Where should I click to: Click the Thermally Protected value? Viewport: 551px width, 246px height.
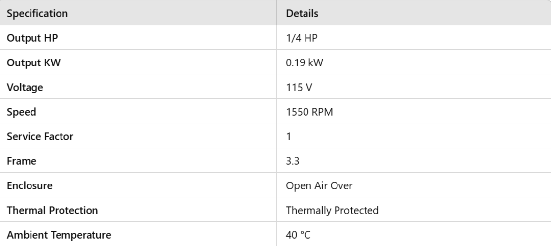coord(332,210)
